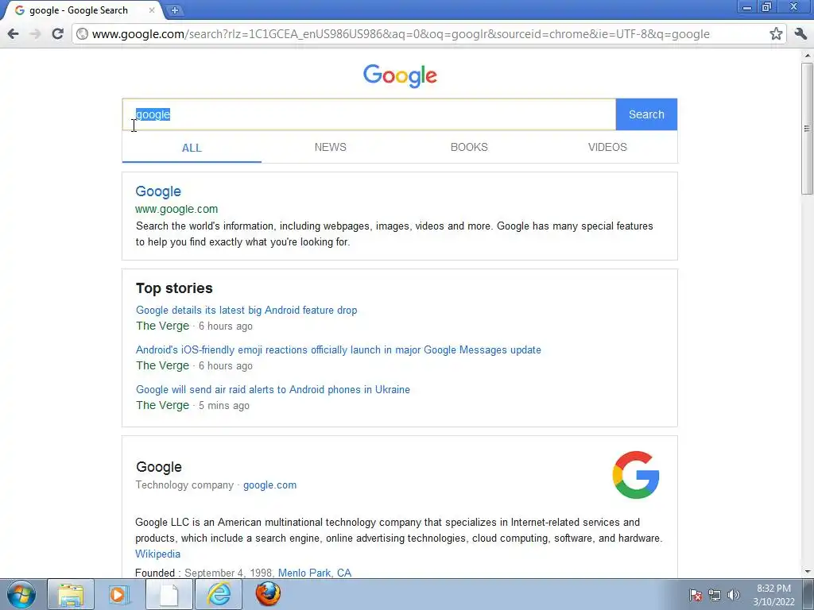Open the Chrome wrench settings menu
Screen dimensions: 814x610
coord(800,33)
